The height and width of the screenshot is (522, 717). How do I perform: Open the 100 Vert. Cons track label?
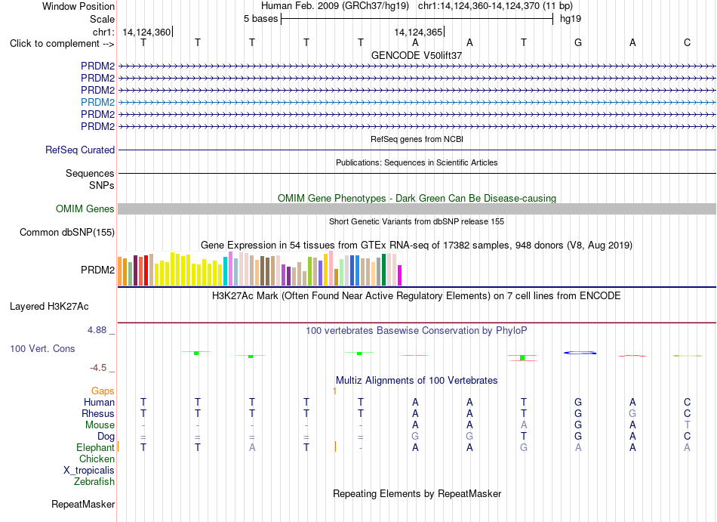coord(42,348)
